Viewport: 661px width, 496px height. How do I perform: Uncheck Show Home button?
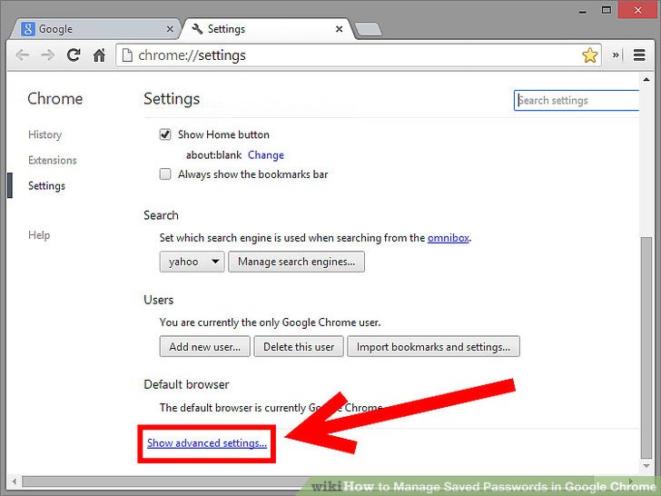coord(165,134)
